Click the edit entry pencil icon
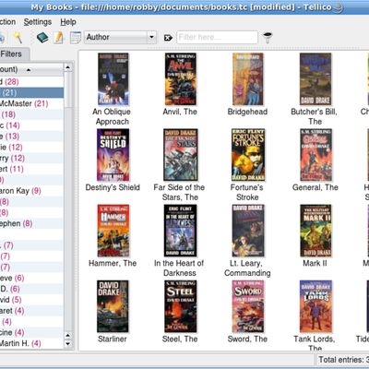 click(x=58, y=38)
